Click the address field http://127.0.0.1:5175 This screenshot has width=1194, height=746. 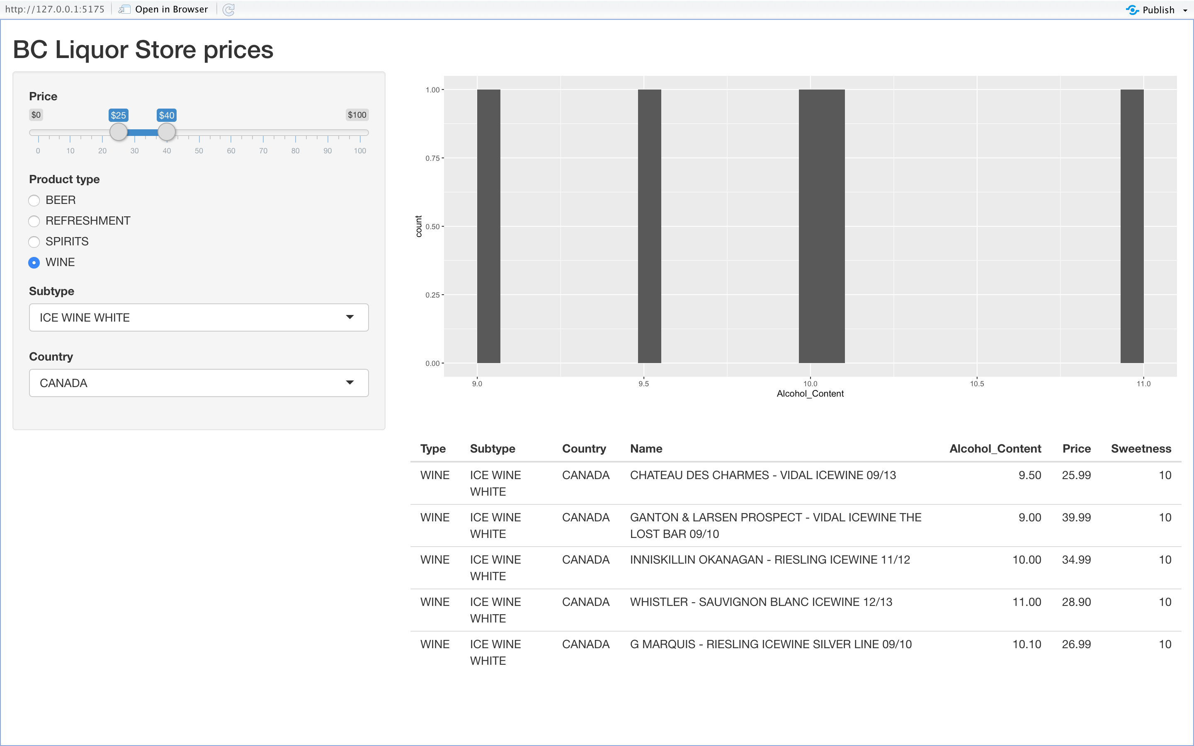(x=55, y=10)
